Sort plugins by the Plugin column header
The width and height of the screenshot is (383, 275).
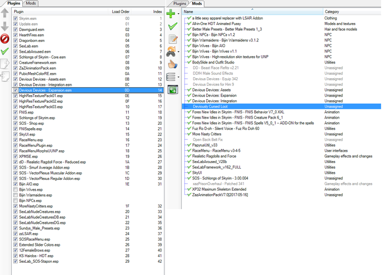(x=60, y=12)
